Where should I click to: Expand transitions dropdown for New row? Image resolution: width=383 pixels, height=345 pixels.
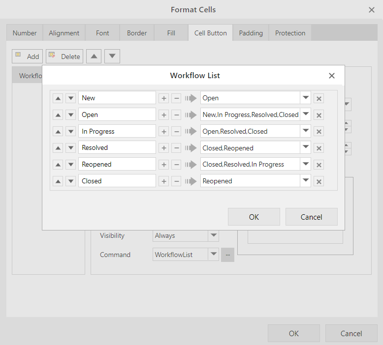tap(306, 98)
